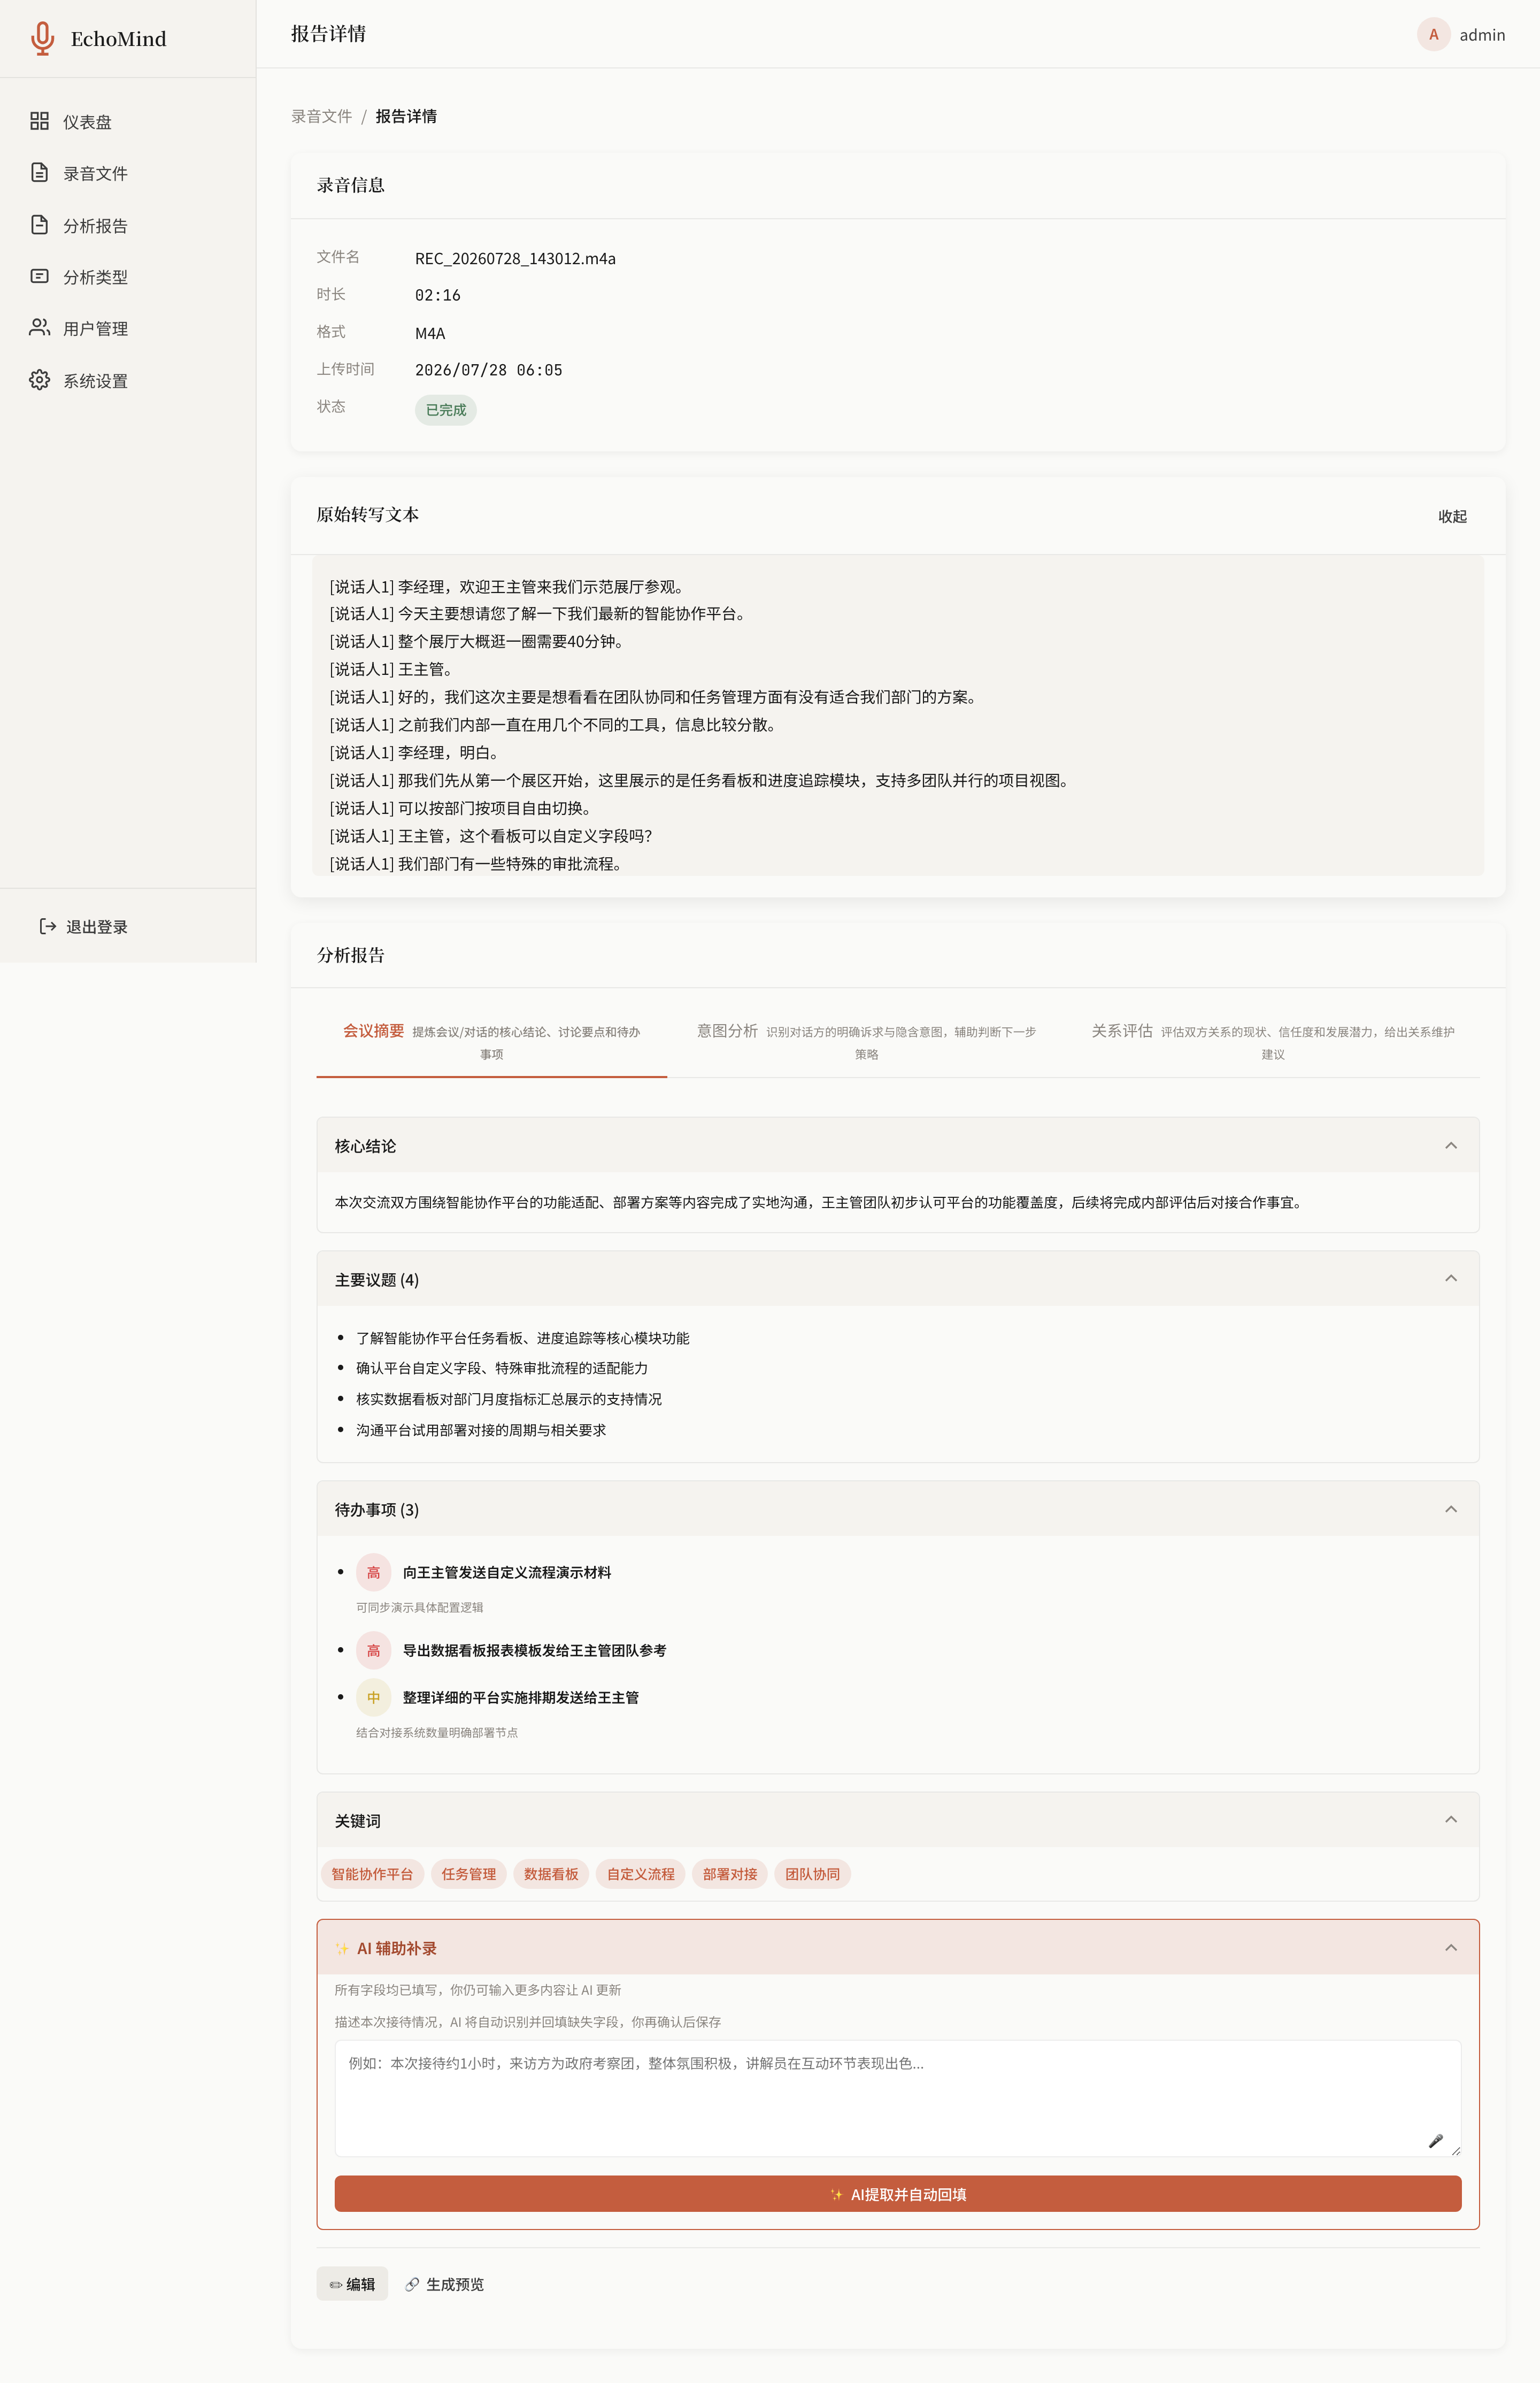Click the admin username in header
Viewport: 1540px width, 2383px height.
pos(1482,34)
